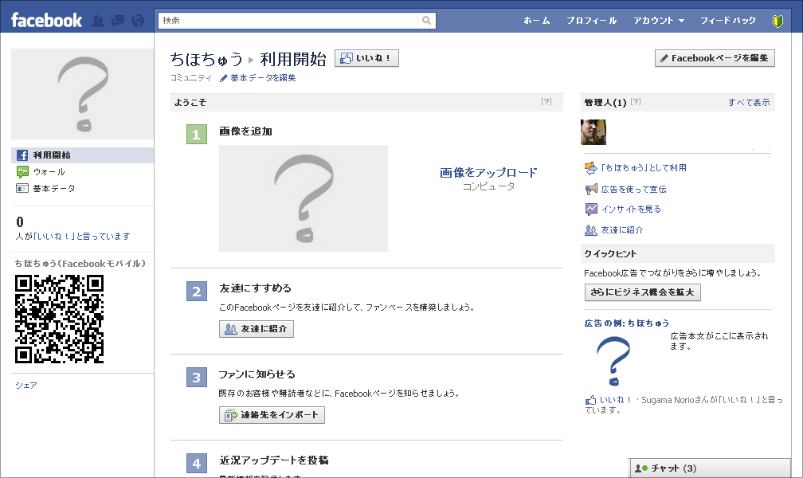Open フィードバック in top navigation

point(728,21)
